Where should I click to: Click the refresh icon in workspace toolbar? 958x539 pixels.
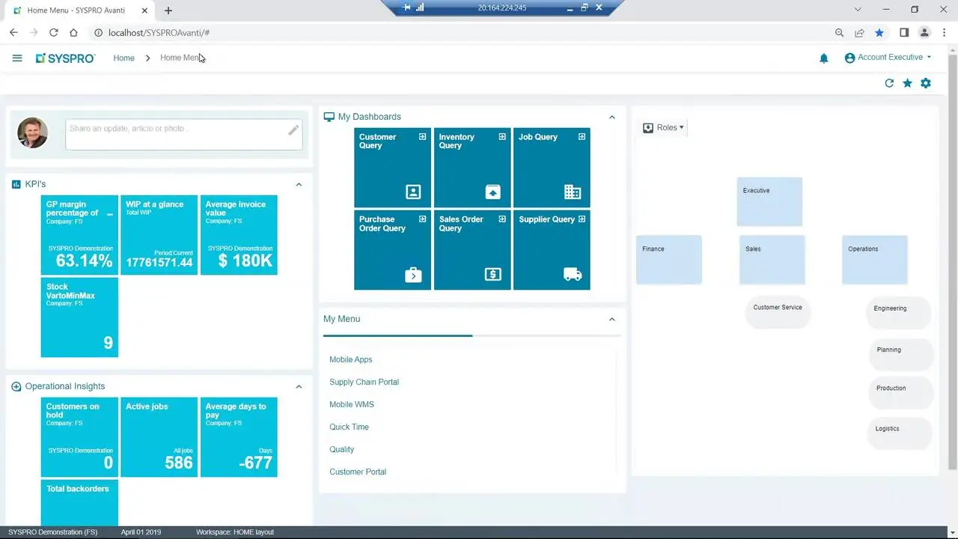[x=889, y=83]
